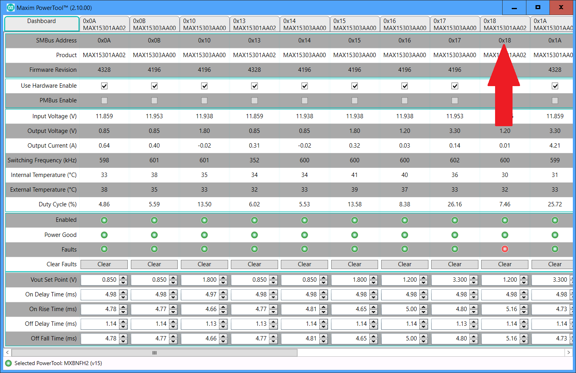
Task: Click the Power Good indicator for 0x10
Action: pos(204,235)
